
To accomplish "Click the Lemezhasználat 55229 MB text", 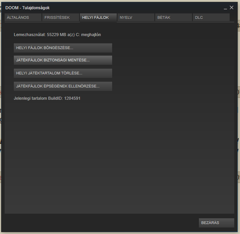I will click(x=57, y=34).
